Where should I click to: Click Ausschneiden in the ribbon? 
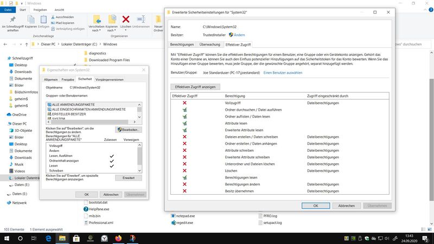[62, 17]
